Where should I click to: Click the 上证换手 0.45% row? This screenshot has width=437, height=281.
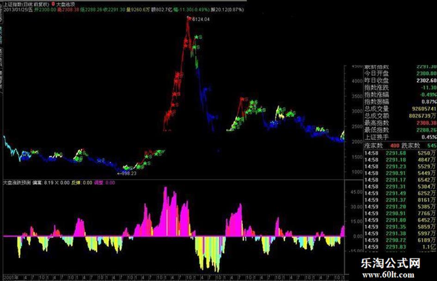[x=400, y=137]
